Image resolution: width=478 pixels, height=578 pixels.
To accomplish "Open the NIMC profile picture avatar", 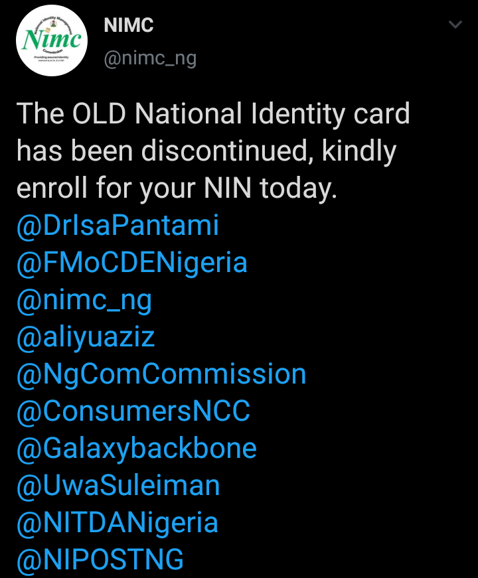I will [52, 40].
